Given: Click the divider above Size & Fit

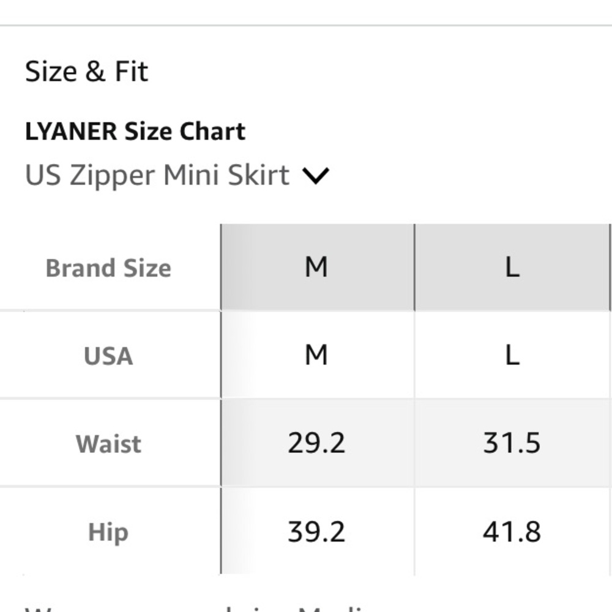Looking at the screenshot, I should pos(306,25).
